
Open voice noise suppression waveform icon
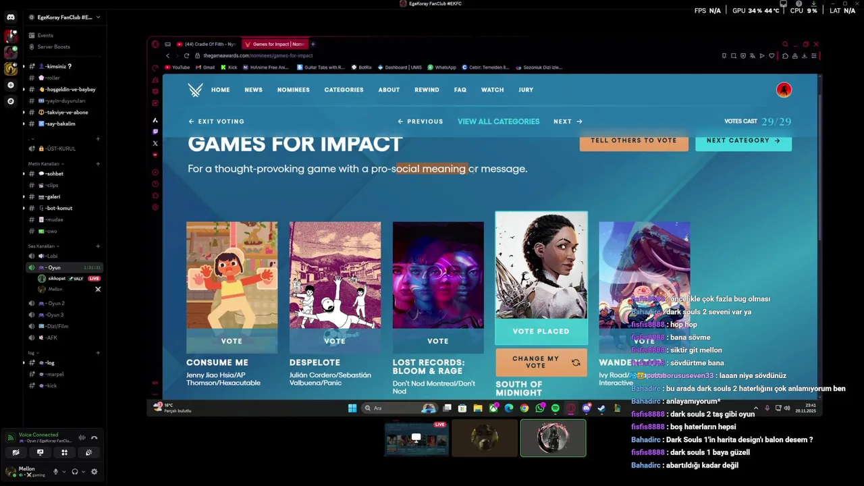[82, 438]
